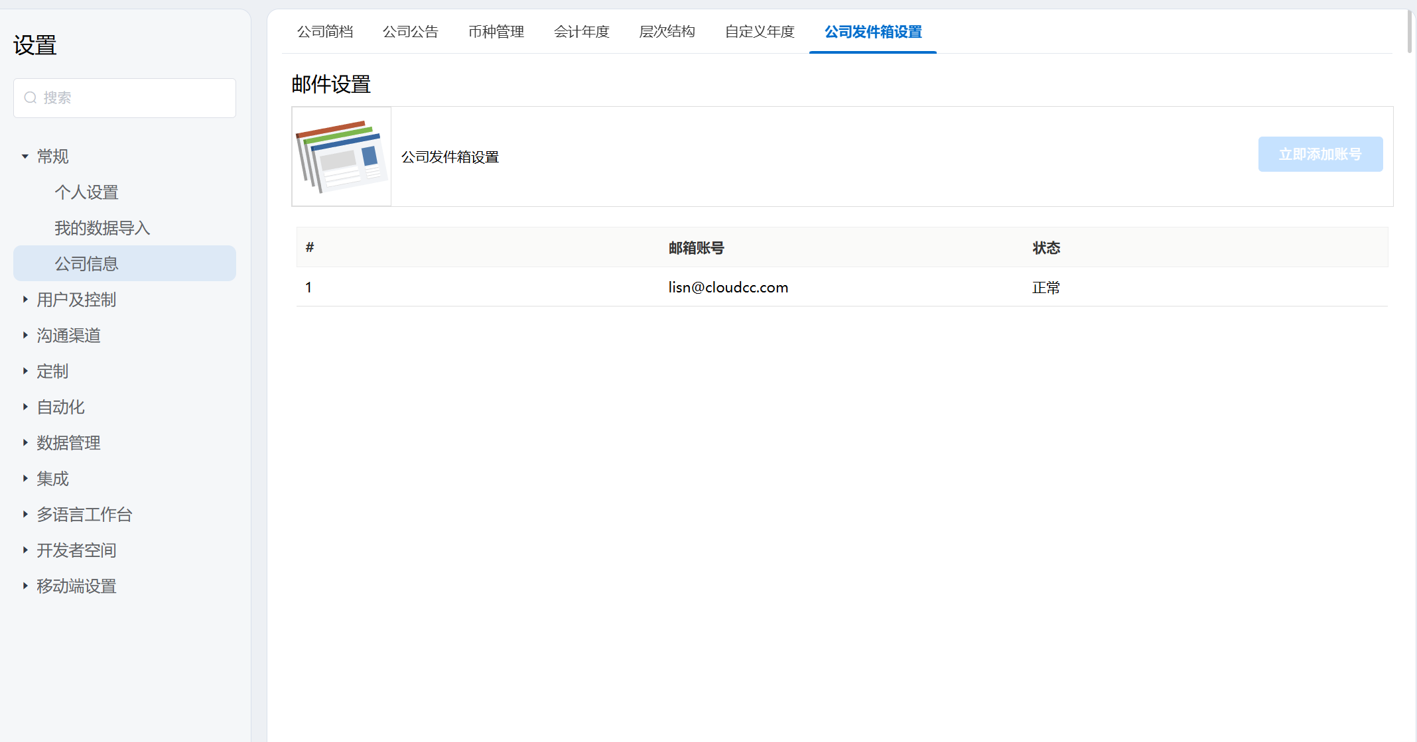
Task: Expand the 数据管理 section
Action: click(68, 443)
